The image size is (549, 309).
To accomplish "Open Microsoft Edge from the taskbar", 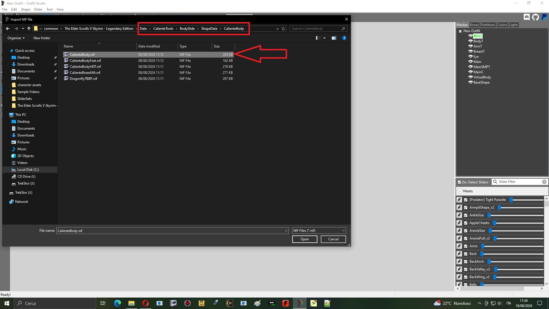I will coord(117,303).
